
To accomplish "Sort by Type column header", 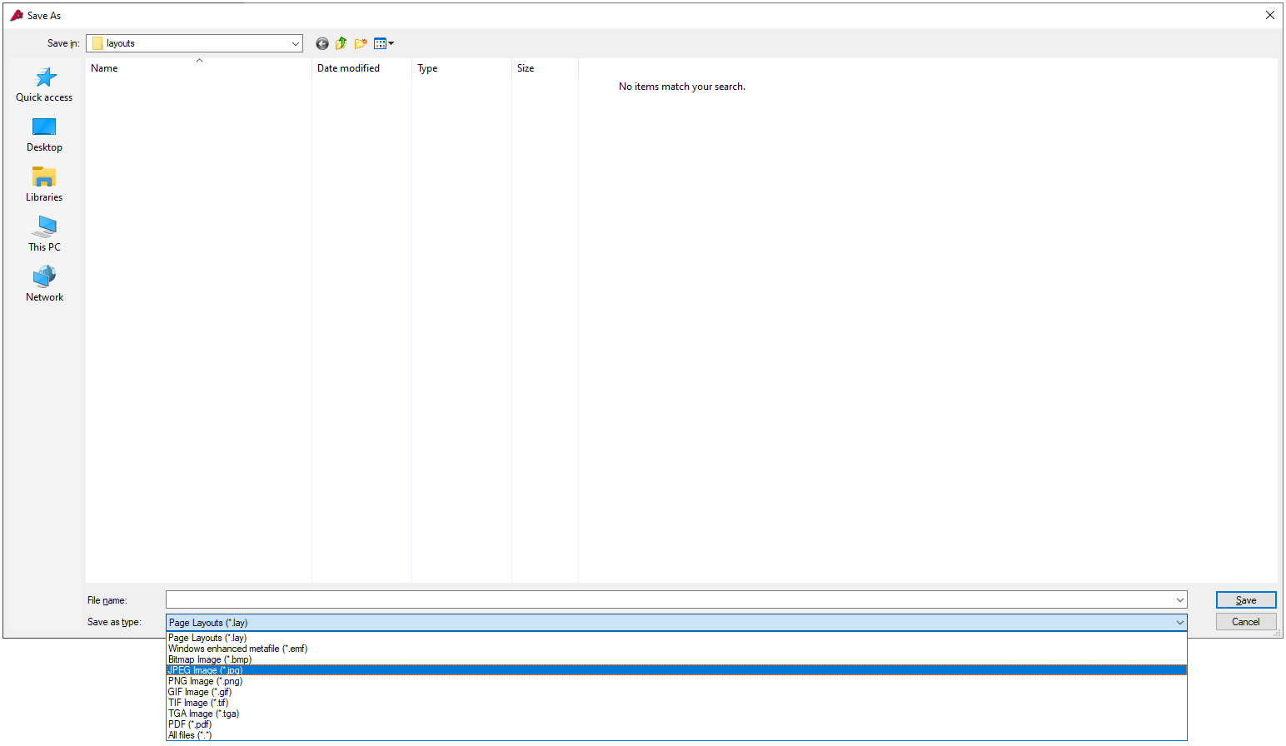I will tap(461, 68).
